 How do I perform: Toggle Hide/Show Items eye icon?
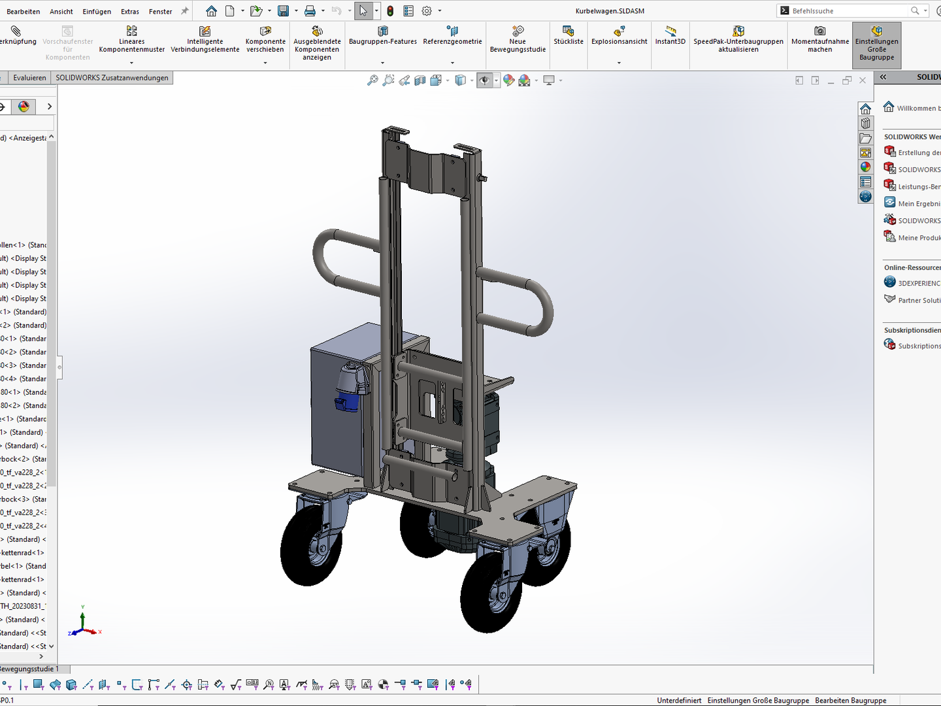pos(484,80)
